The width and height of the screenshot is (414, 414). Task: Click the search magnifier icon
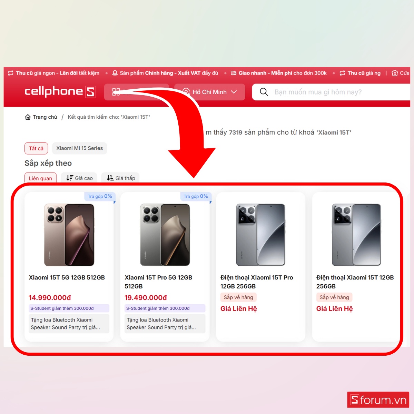tap(264, 92)
